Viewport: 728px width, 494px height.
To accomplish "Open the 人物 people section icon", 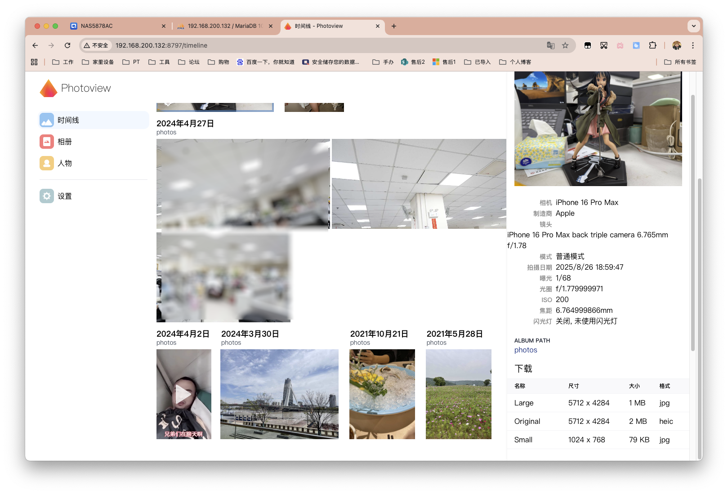I will click(x=47, y=163).
